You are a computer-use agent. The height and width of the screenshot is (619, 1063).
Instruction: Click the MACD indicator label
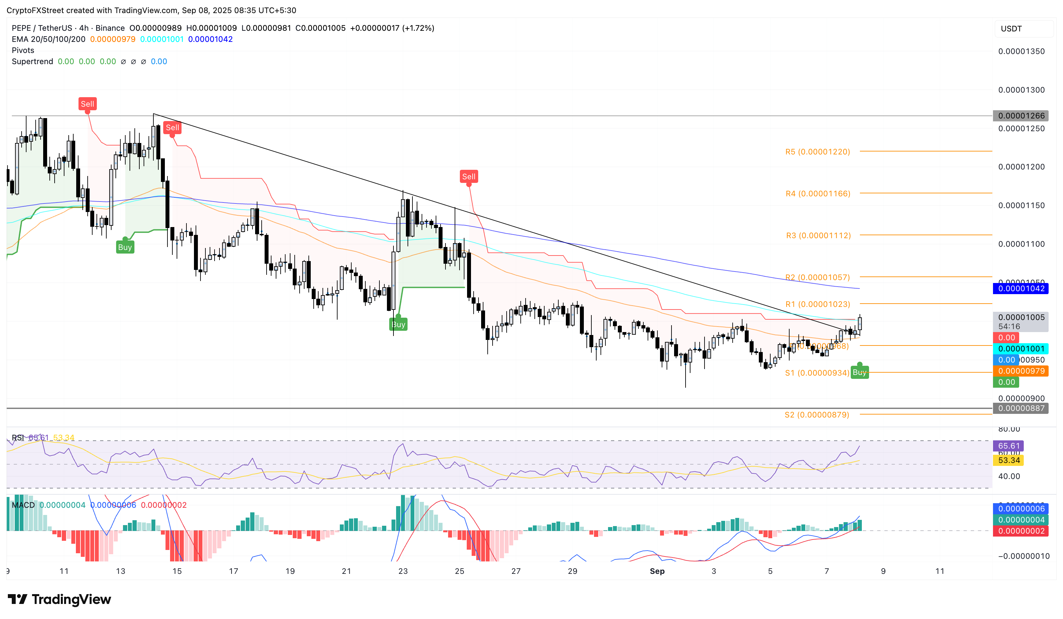point(23,505)
